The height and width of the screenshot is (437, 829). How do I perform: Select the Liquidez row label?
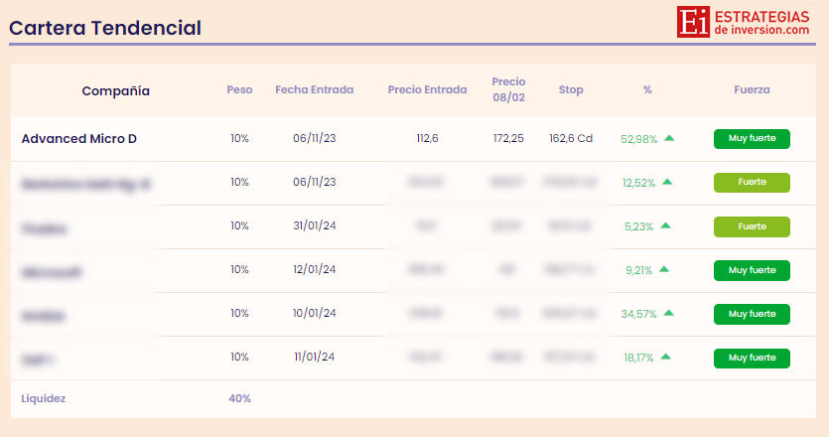pyautogui.click(x=44, y=398)
